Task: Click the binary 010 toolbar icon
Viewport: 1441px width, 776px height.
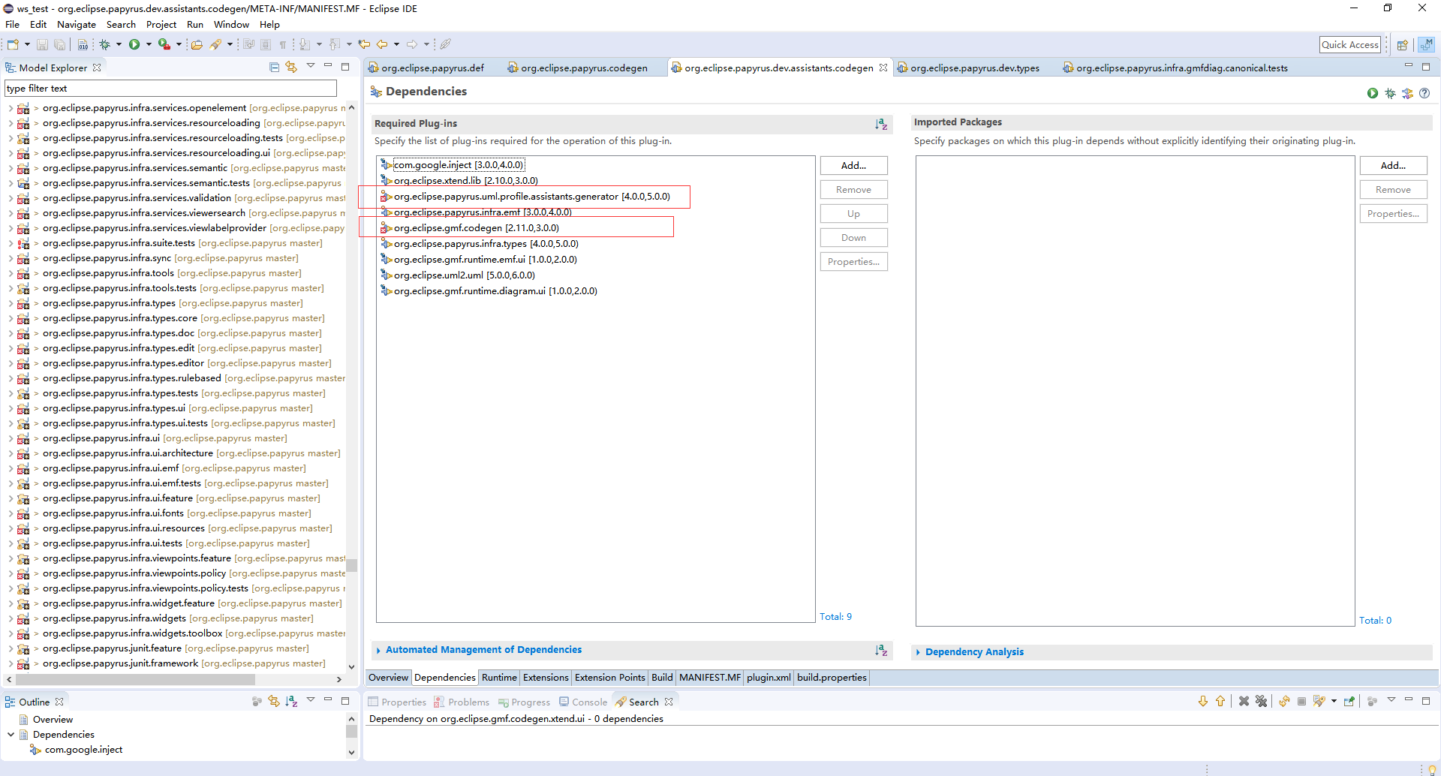Action: pos(83,44)
